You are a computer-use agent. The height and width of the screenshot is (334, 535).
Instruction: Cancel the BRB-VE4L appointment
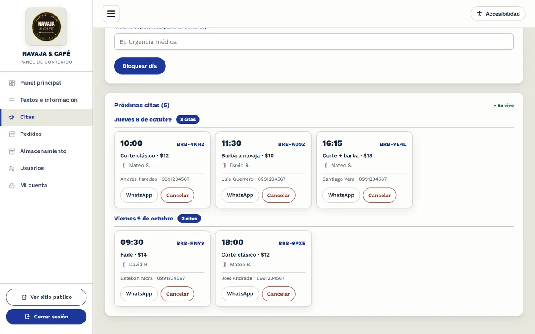point(379,195)
